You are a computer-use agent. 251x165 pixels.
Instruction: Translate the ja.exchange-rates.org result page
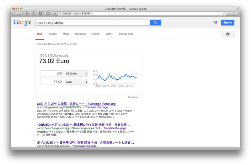point(96,107)
